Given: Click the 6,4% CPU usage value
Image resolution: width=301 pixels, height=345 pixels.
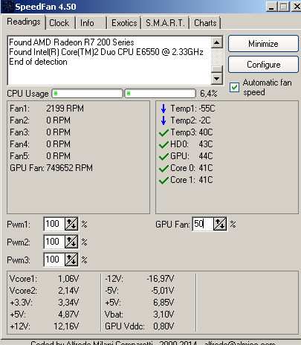Looking at the screenshot, I should [x=209, y=94].
